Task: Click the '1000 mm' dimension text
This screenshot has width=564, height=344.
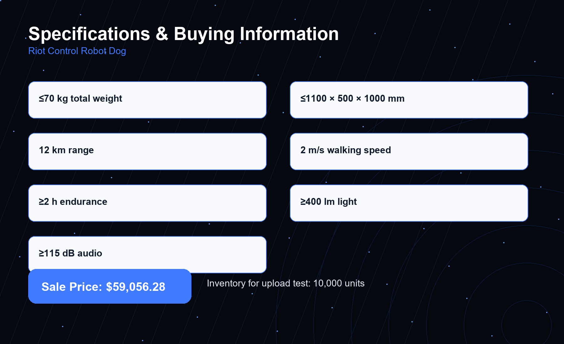Action: [x=384, y=99]
